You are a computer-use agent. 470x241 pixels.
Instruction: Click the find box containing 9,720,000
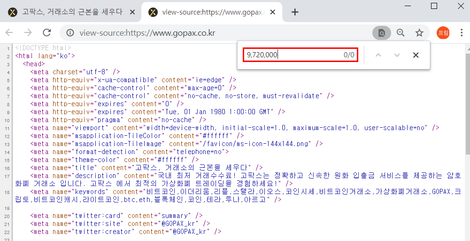click(x=300, y=55)
